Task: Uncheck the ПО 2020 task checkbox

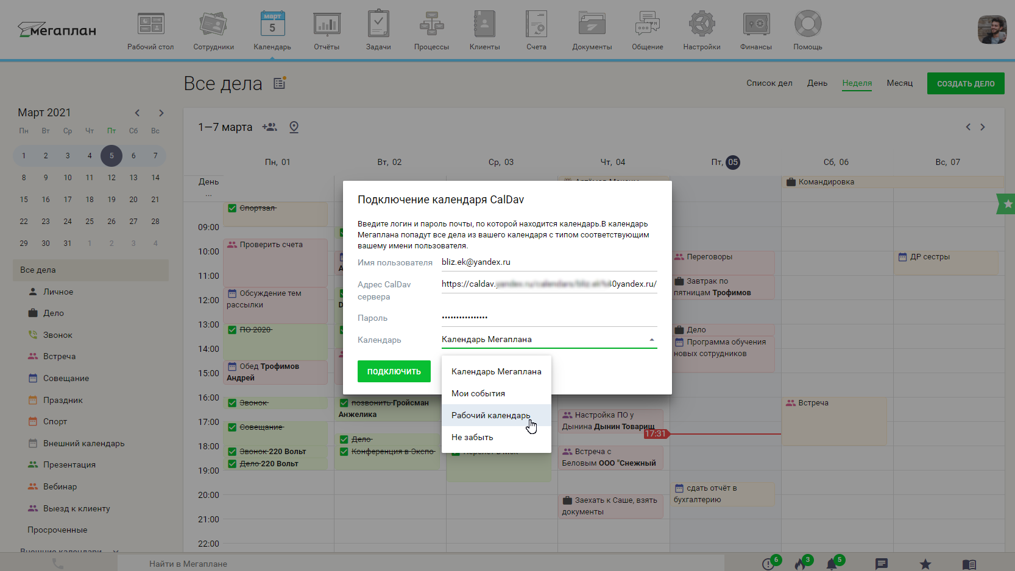Action: (x=232, y=330)
